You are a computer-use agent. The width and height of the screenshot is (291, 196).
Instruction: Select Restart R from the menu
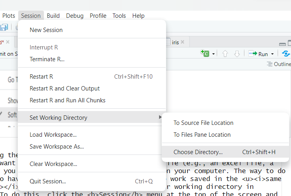tap(41, 77)
